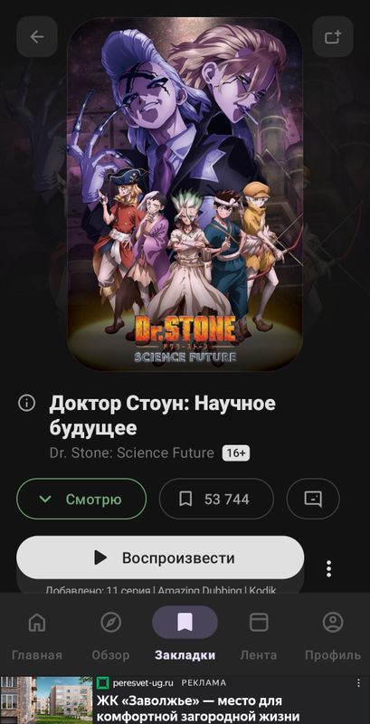Toggle the bookmark counter 53 744
Image resolution: width=370 pixels, height=724 pixels.
(x=216, y=500)
